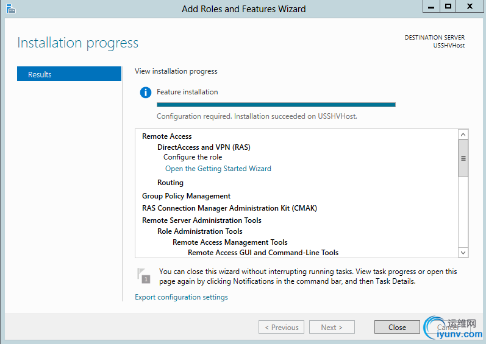Click the Previous button
This screenshot has width=486, height=344.
pos(281,327)
